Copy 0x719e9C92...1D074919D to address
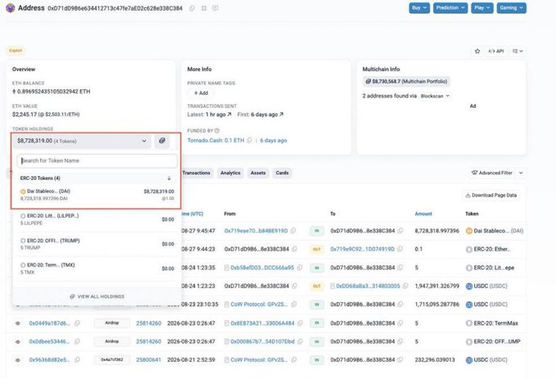This screenshot has width=556, height=379. [400, 249]
